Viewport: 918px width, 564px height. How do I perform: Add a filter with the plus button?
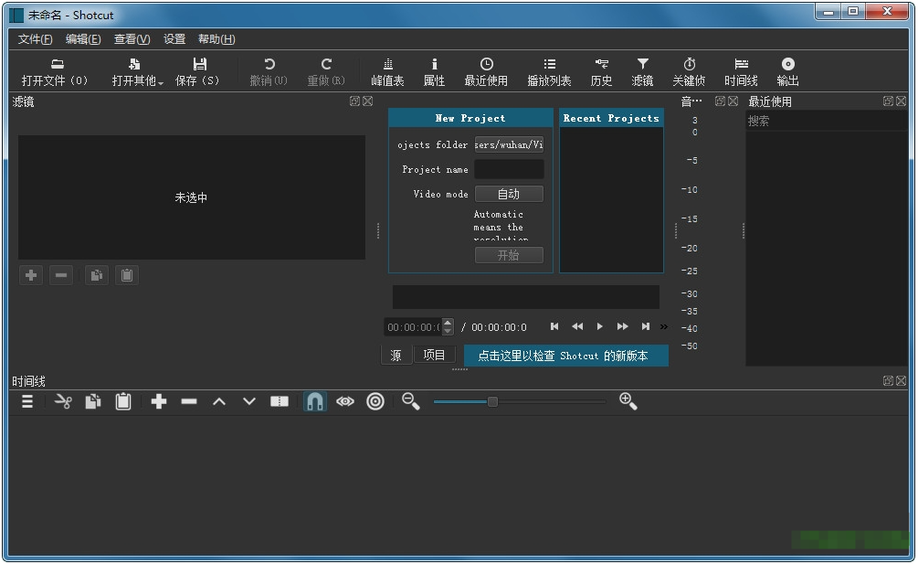(31, 274)
